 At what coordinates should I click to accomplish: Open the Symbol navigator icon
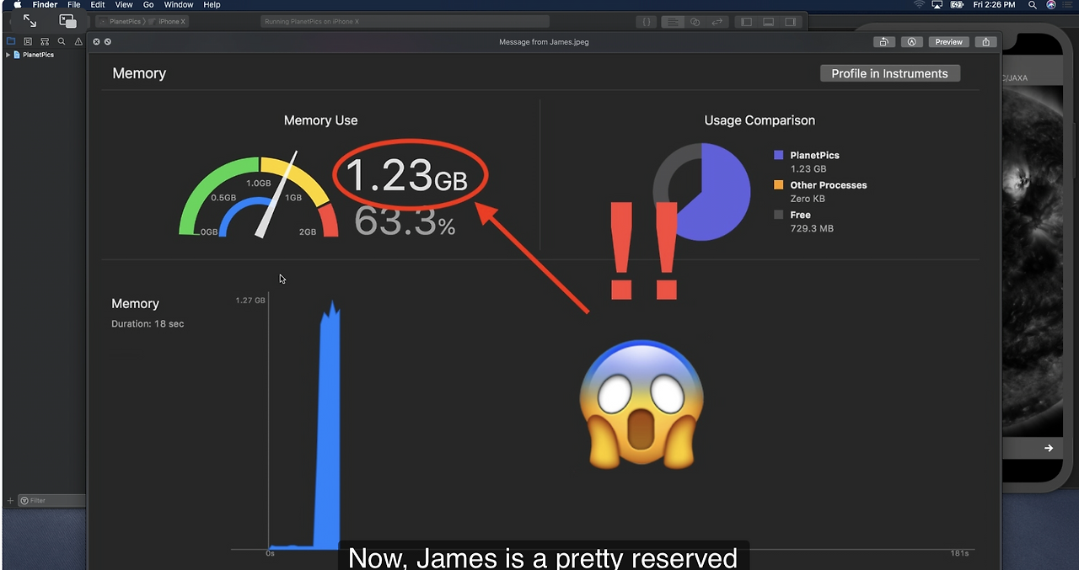pos(45,41)
